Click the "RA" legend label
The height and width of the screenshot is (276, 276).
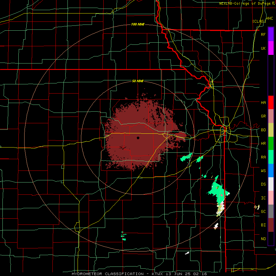pos(263,157)
